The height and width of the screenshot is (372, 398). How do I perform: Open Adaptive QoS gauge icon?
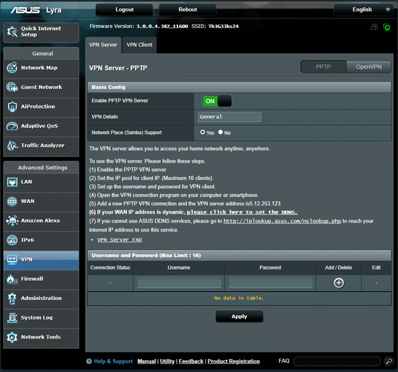pyautogui.click(x=12, y=126)
